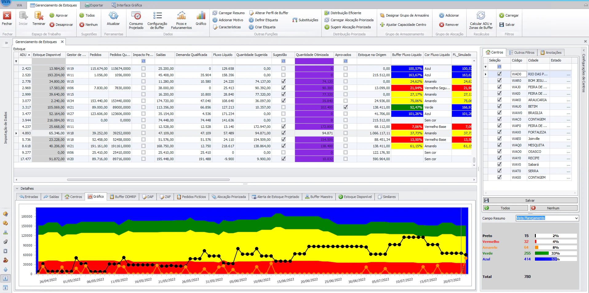Open the Buffer DDMRP details tab
Screen dimensions: 589x293
tap(123, 196)
